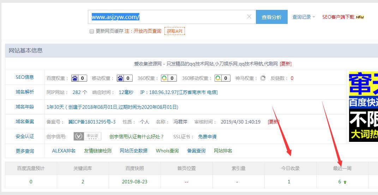Open the 安全认证 row label
Image resolution: width=378 pixels, height=195 pixels.
click(x=25, y=136)
